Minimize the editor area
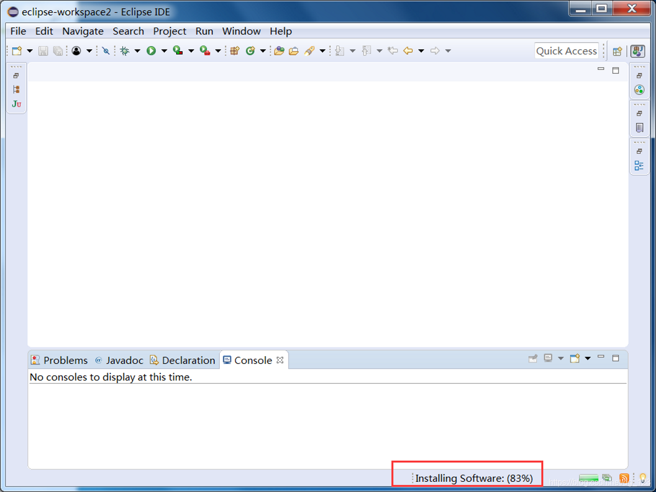The image size is (656, 492). pos(601,69)
